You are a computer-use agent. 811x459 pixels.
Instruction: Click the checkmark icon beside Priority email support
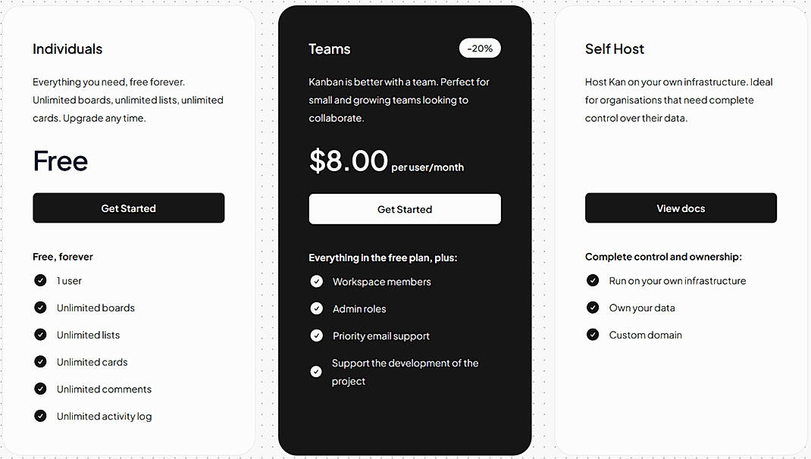(x=317, y=336)
